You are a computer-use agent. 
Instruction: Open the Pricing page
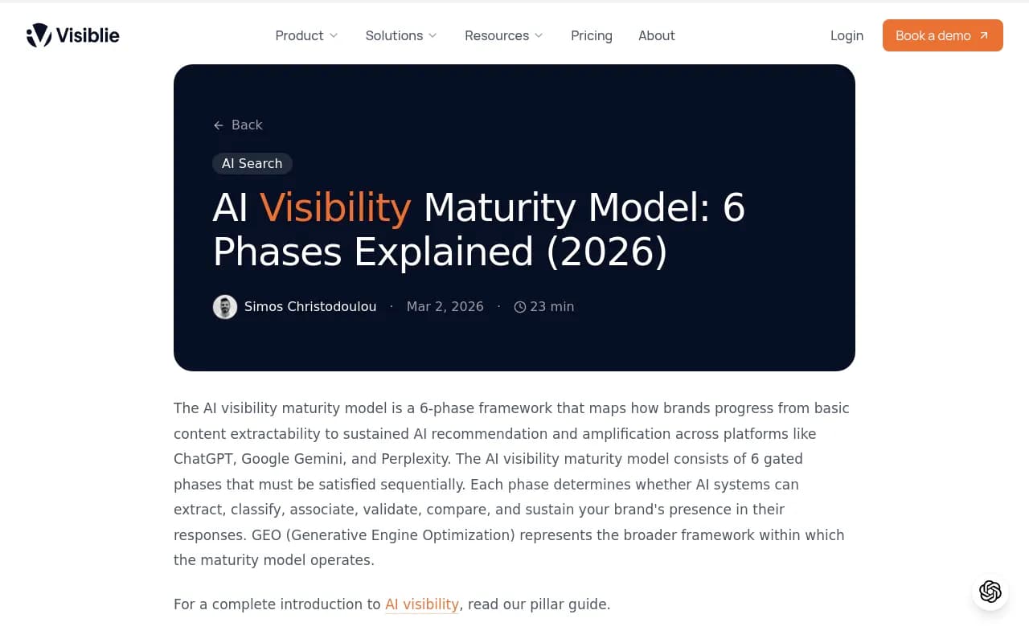click(x=592, y=35)
